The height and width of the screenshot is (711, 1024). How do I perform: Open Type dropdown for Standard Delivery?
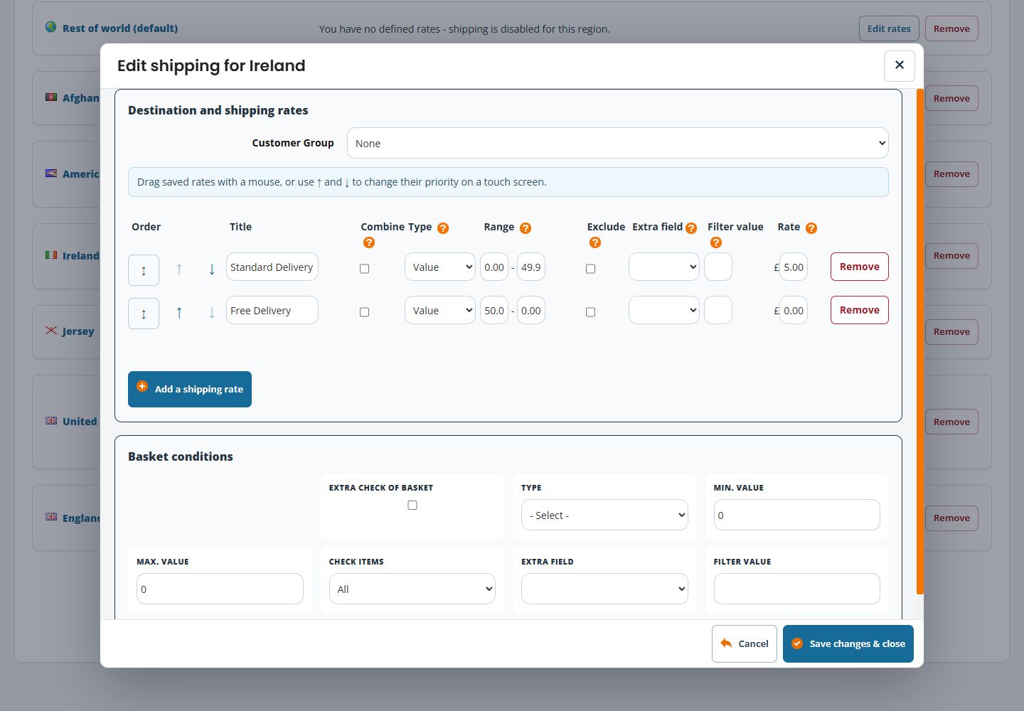(x=440, y=267)
